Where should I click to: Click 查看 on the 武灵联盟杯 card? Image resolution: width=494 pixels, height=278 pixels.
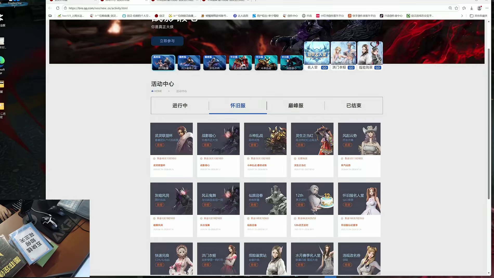[160, 145]
